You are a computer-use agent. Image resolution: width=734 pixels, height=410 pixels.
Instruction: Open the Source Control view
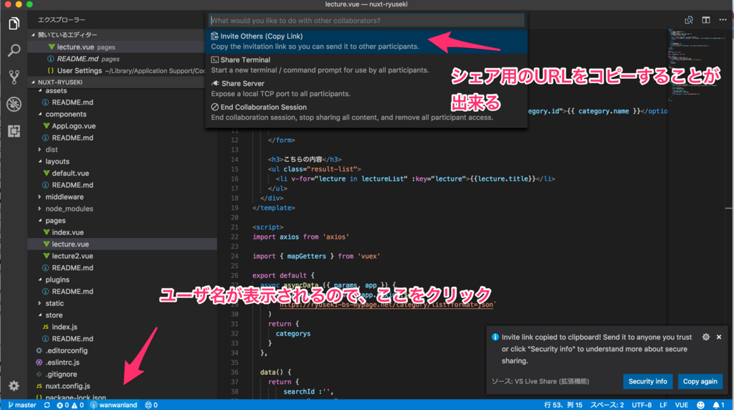click(14, 77)
